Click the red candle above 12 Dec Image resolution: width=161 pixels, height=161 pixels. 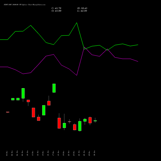tap(39, 119)
